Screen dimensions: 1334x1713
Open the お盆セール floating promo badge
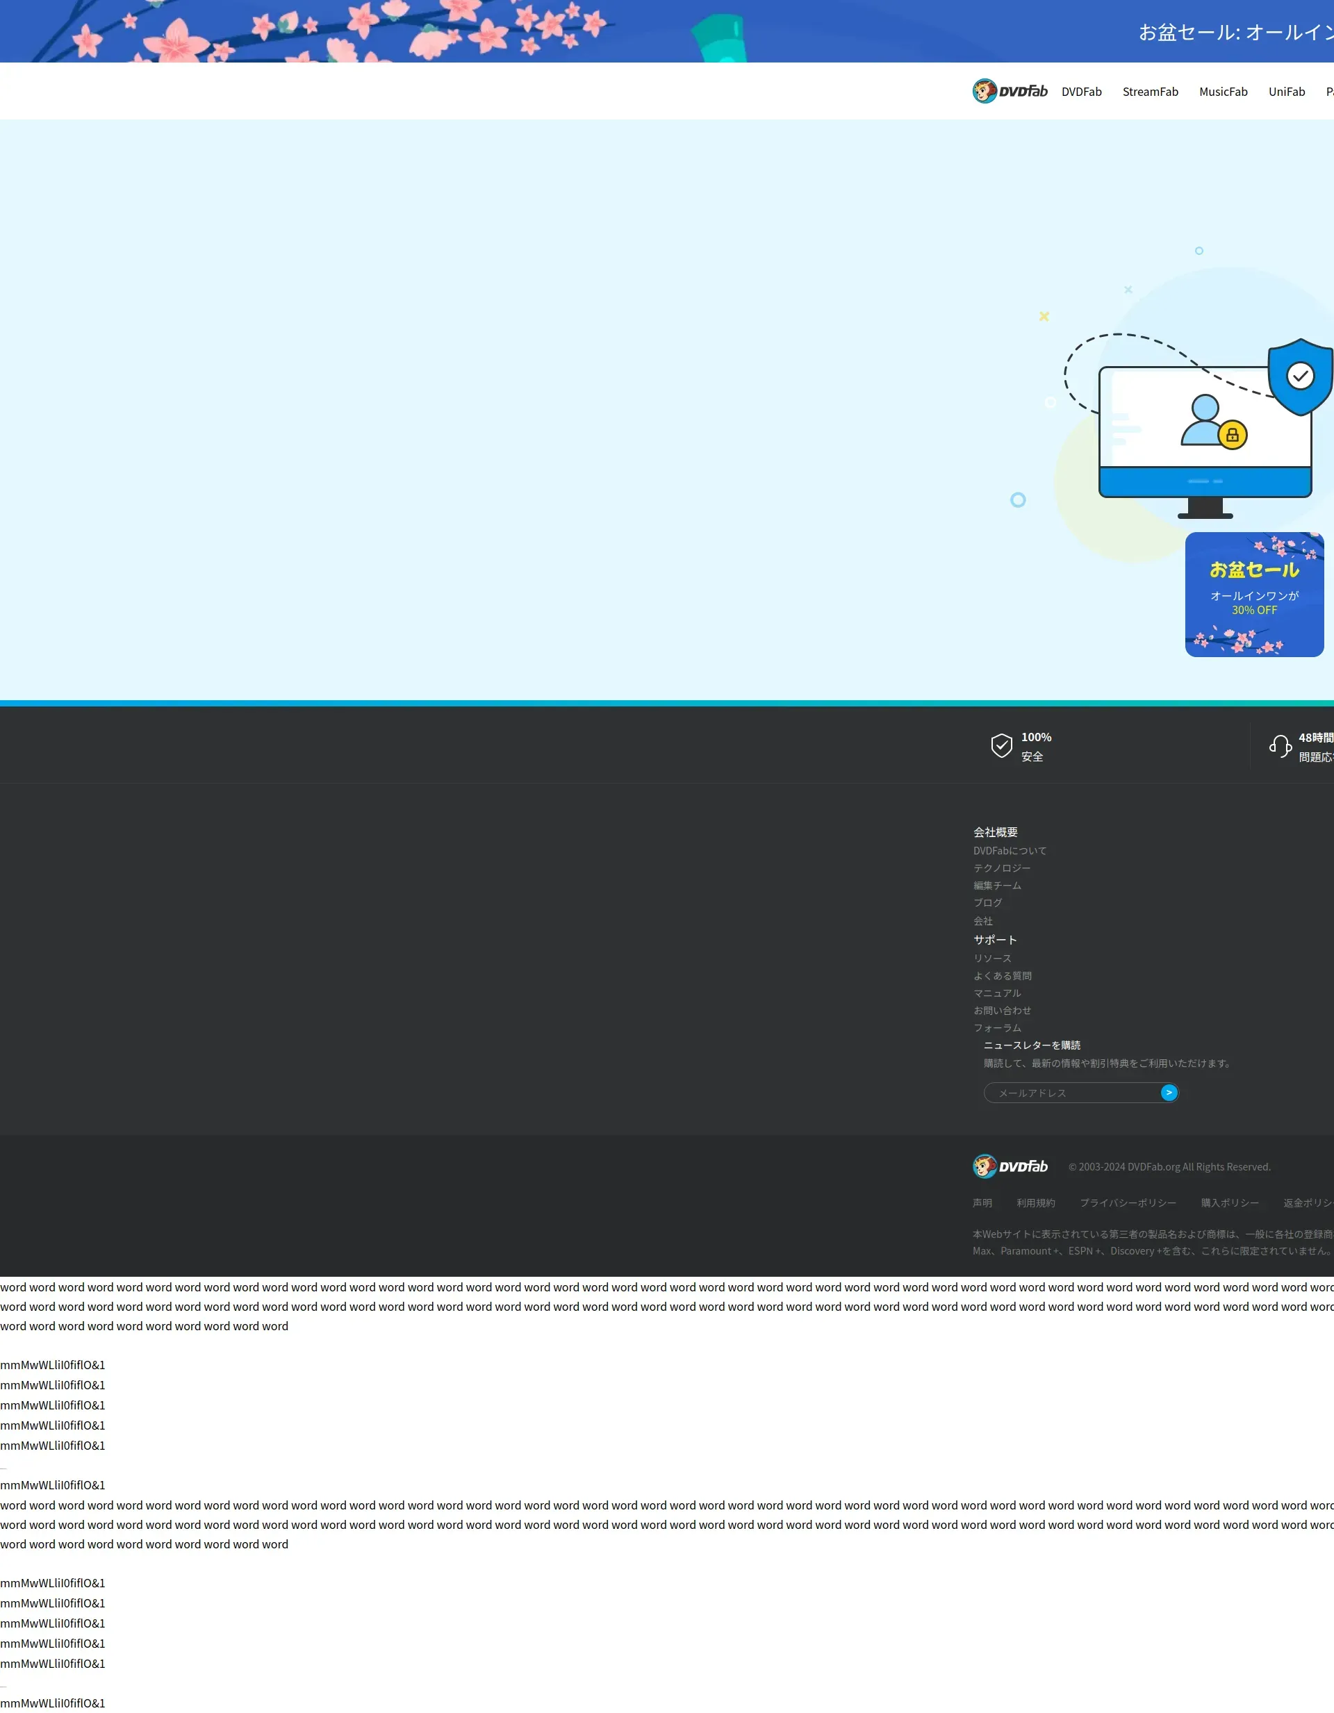pos(1253,595)
